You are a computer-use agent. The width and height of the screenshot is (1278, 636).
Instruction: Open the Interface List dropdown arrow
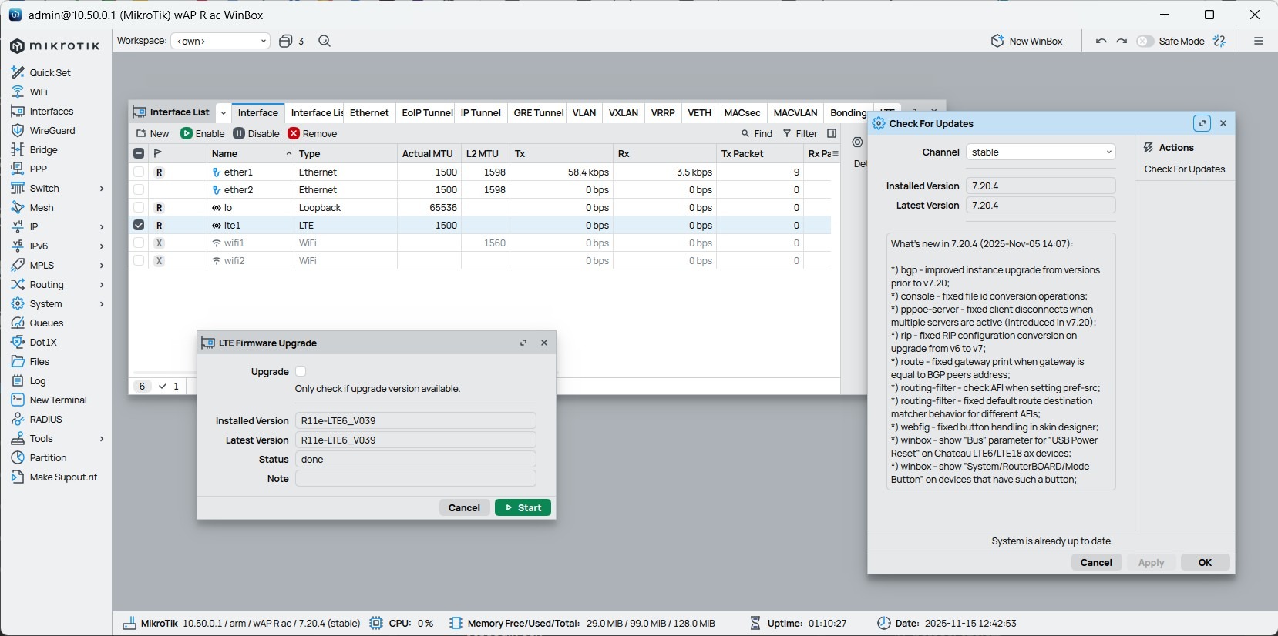(x=223, y=113)
